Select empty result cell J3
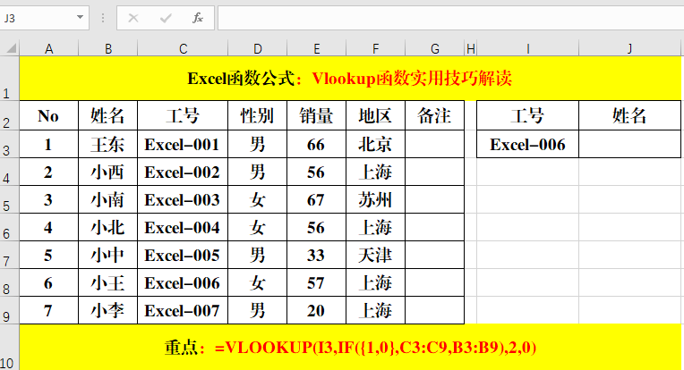 point(630,144)
